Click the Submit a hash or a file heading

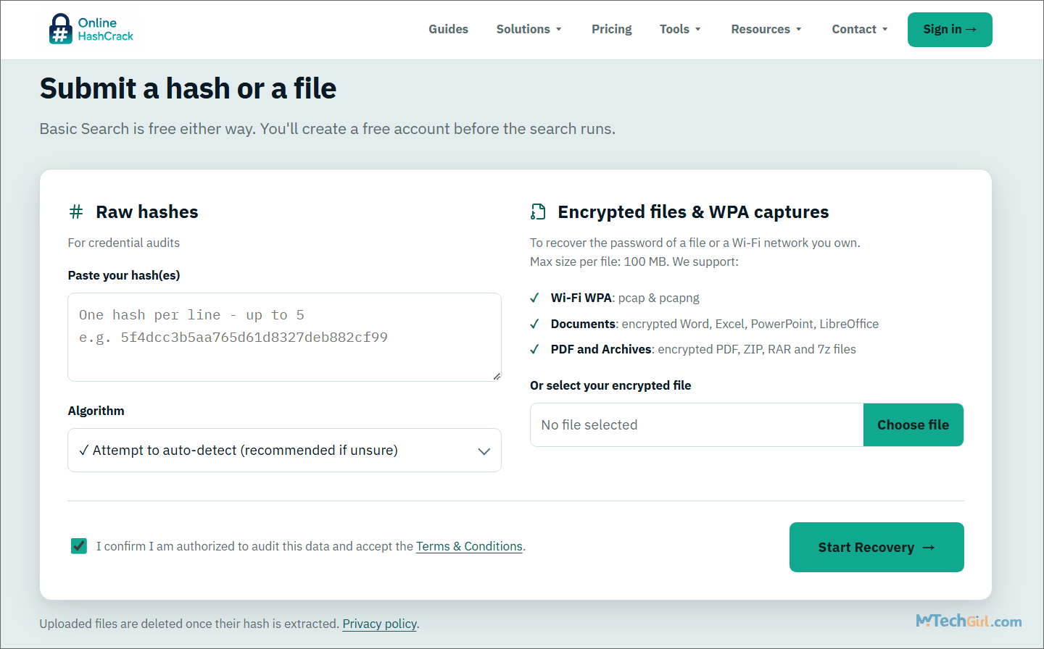pyautogui.click(x=188, y=88)
